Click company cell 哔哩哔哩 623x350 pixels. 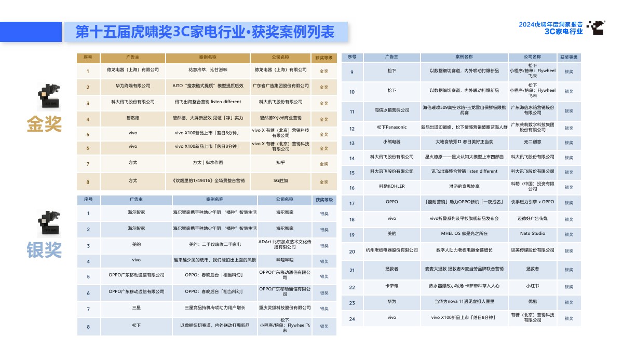coord(285,261)
